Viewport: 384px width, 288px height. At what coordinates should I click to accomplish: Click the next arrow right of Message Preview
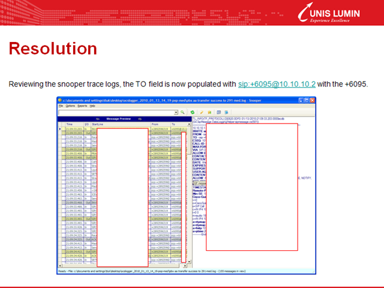pos(140,119)
